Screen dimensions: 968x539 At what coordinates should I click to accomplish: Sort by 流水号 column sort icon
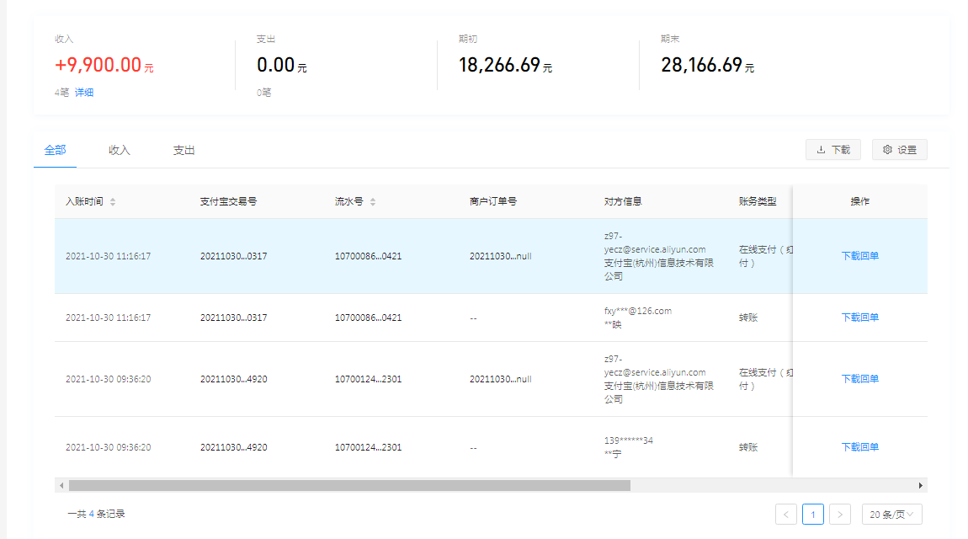coord(373,202)
